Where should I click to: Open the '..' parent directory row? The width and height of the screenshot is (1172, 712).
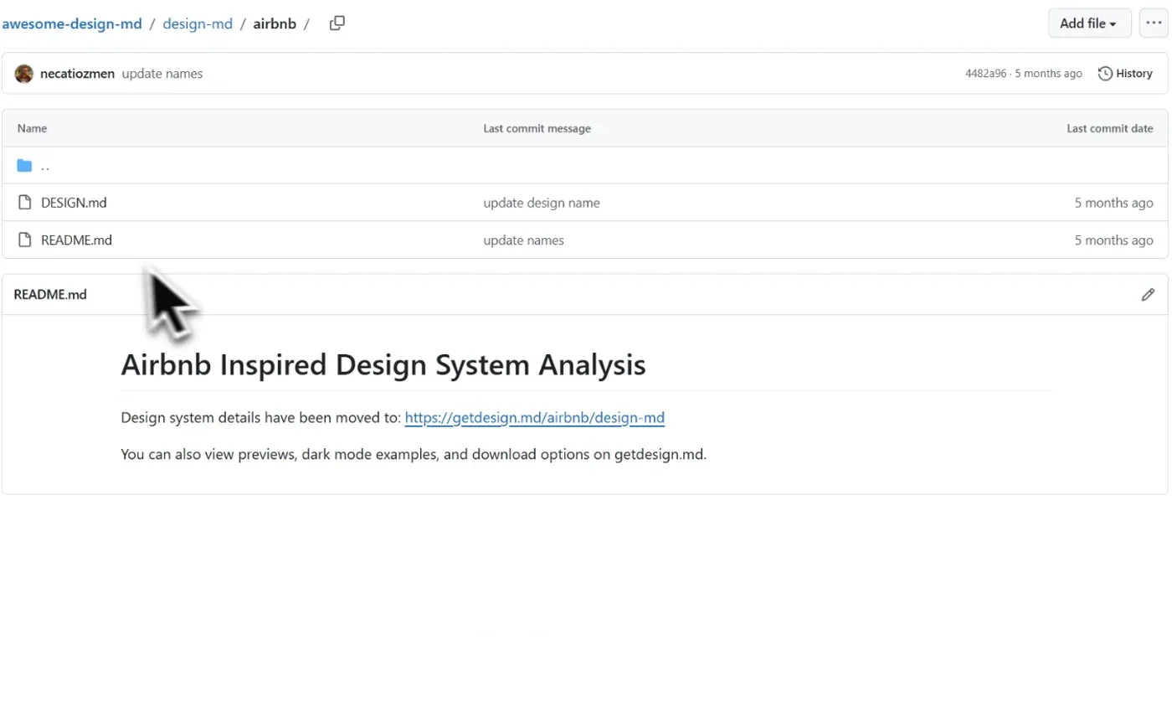click(584, 166)
